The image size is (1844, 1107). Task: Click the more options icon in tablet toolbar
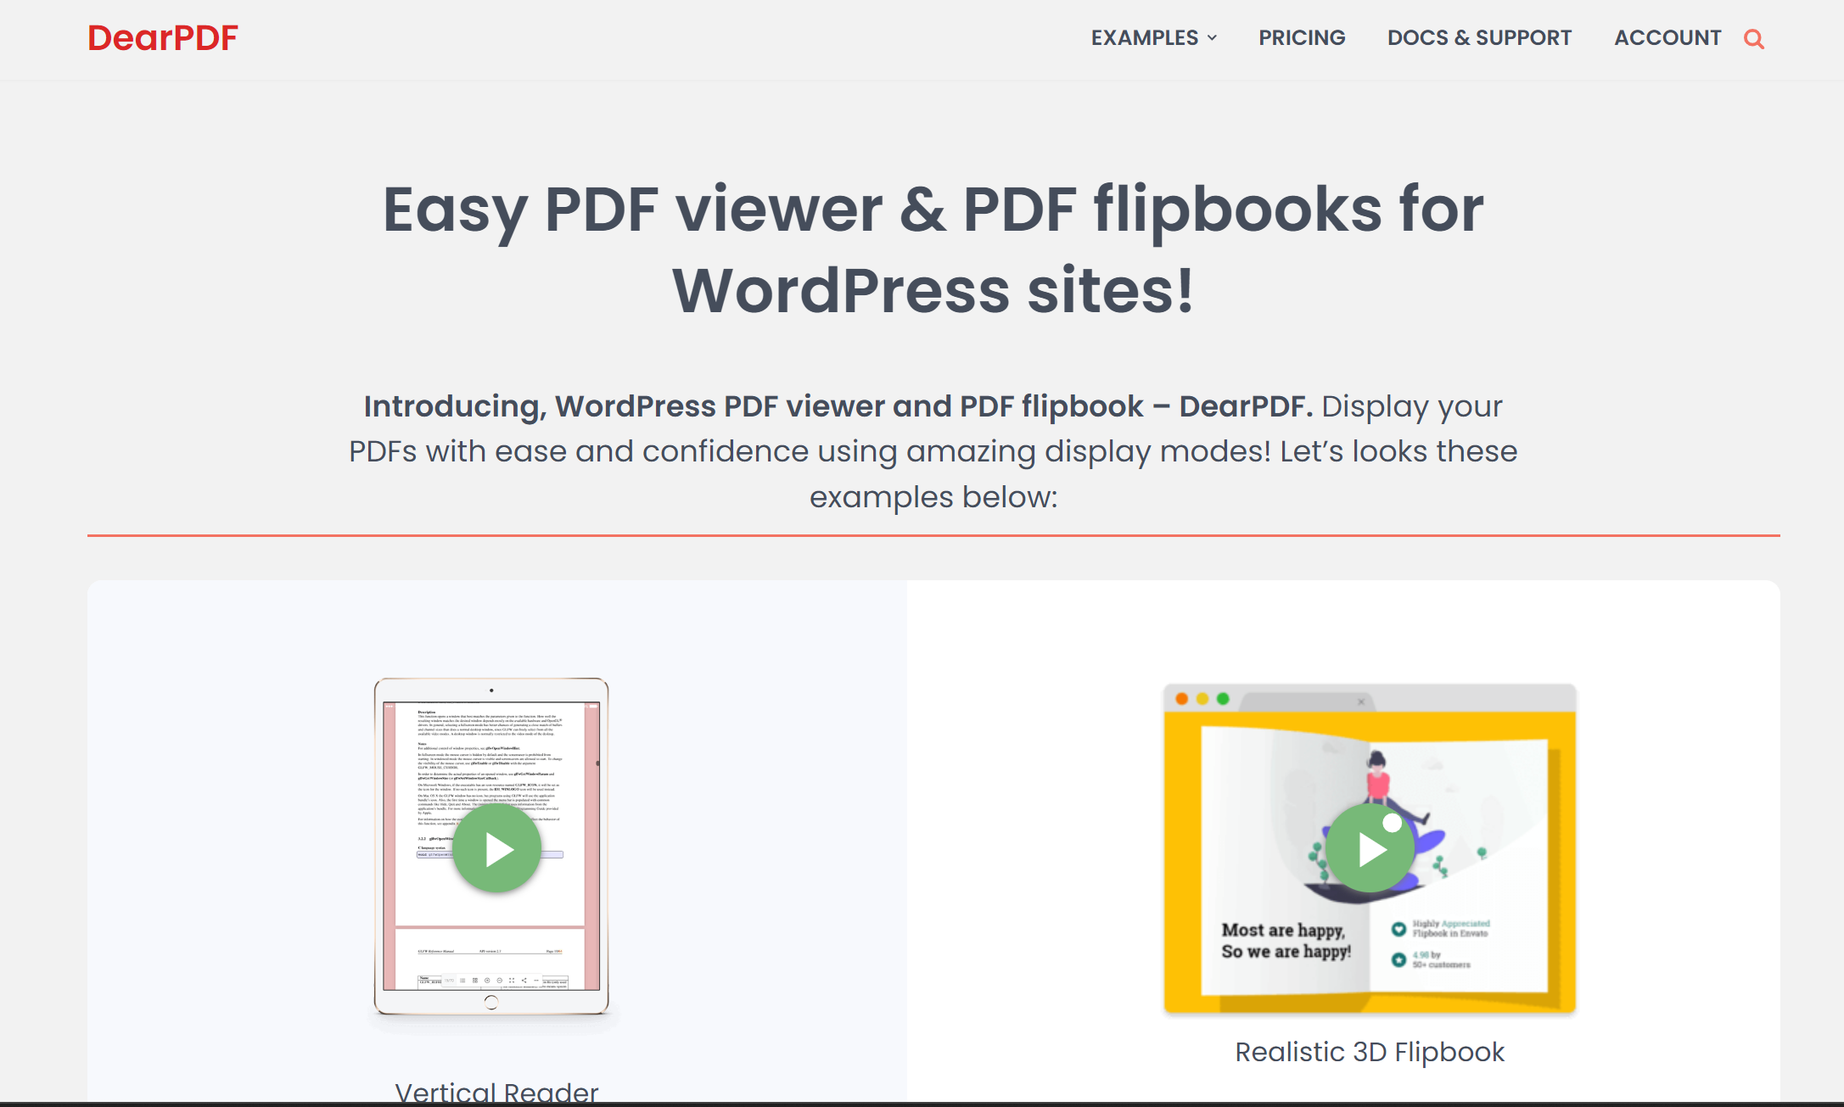pos(536,981)
